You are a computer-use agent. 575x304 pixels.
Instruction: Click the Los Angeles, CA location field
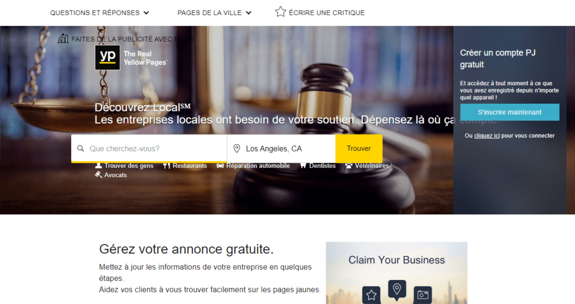[x=281, y=148]
